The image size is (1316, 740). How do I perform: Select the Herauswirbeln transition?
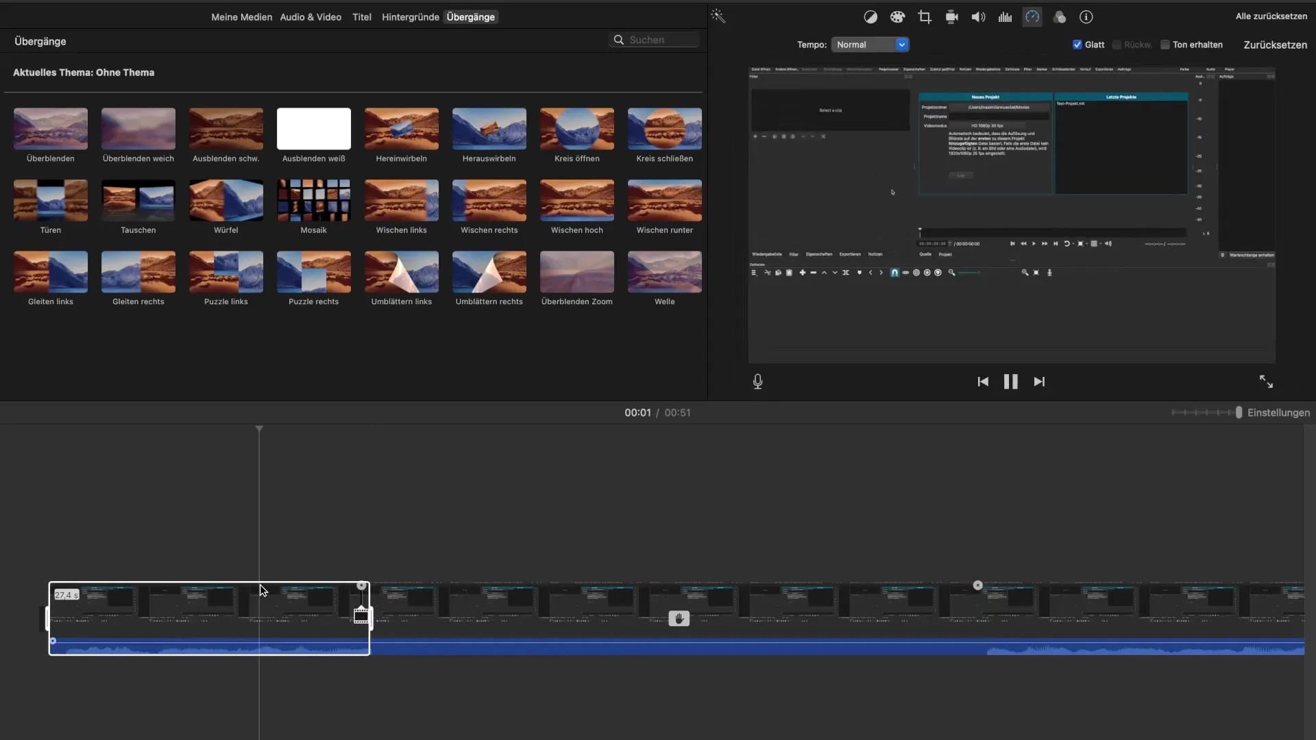pyautogui.click(x=489, y=129)
